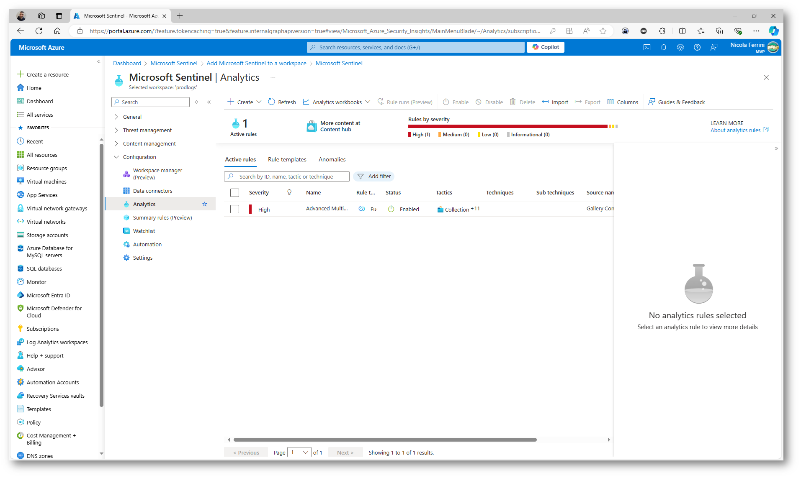Collapse the Configuration section
801x478 pixels.
pyautogui.click(x=139, y=157)
